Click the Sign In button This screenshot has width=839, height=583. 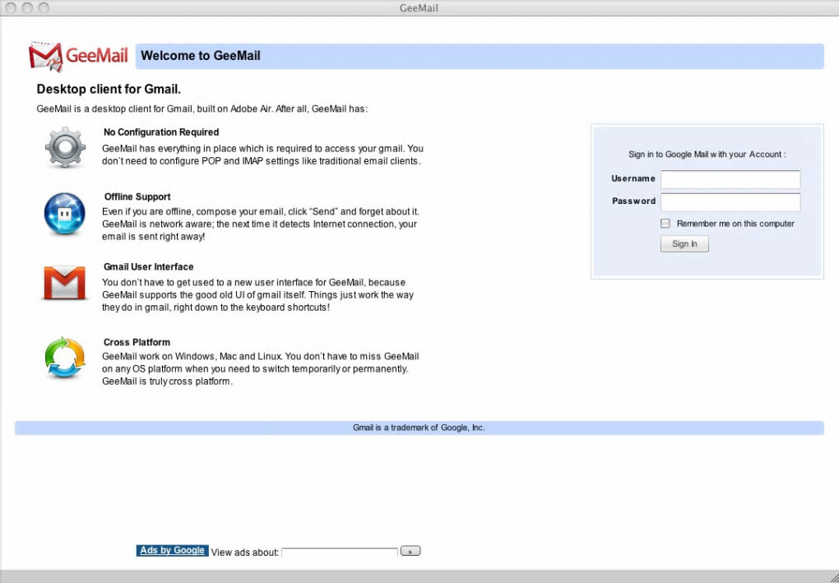point(684,244)
